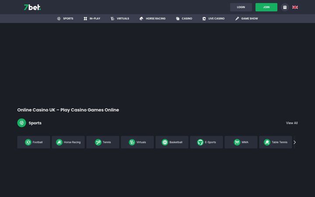Show more sports with right chevron
The image size is (315, 197).
point(295,142)
